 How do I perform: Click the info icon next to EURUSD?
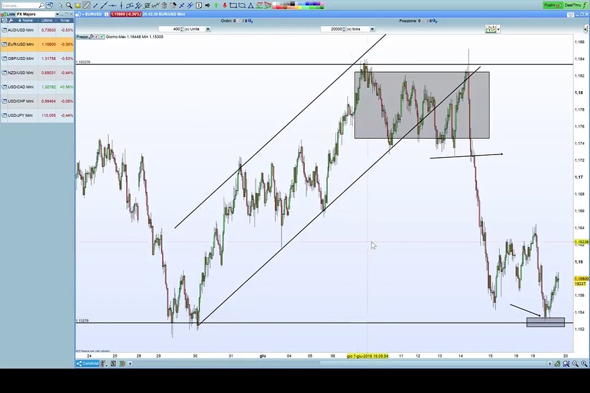click(107, 14)
